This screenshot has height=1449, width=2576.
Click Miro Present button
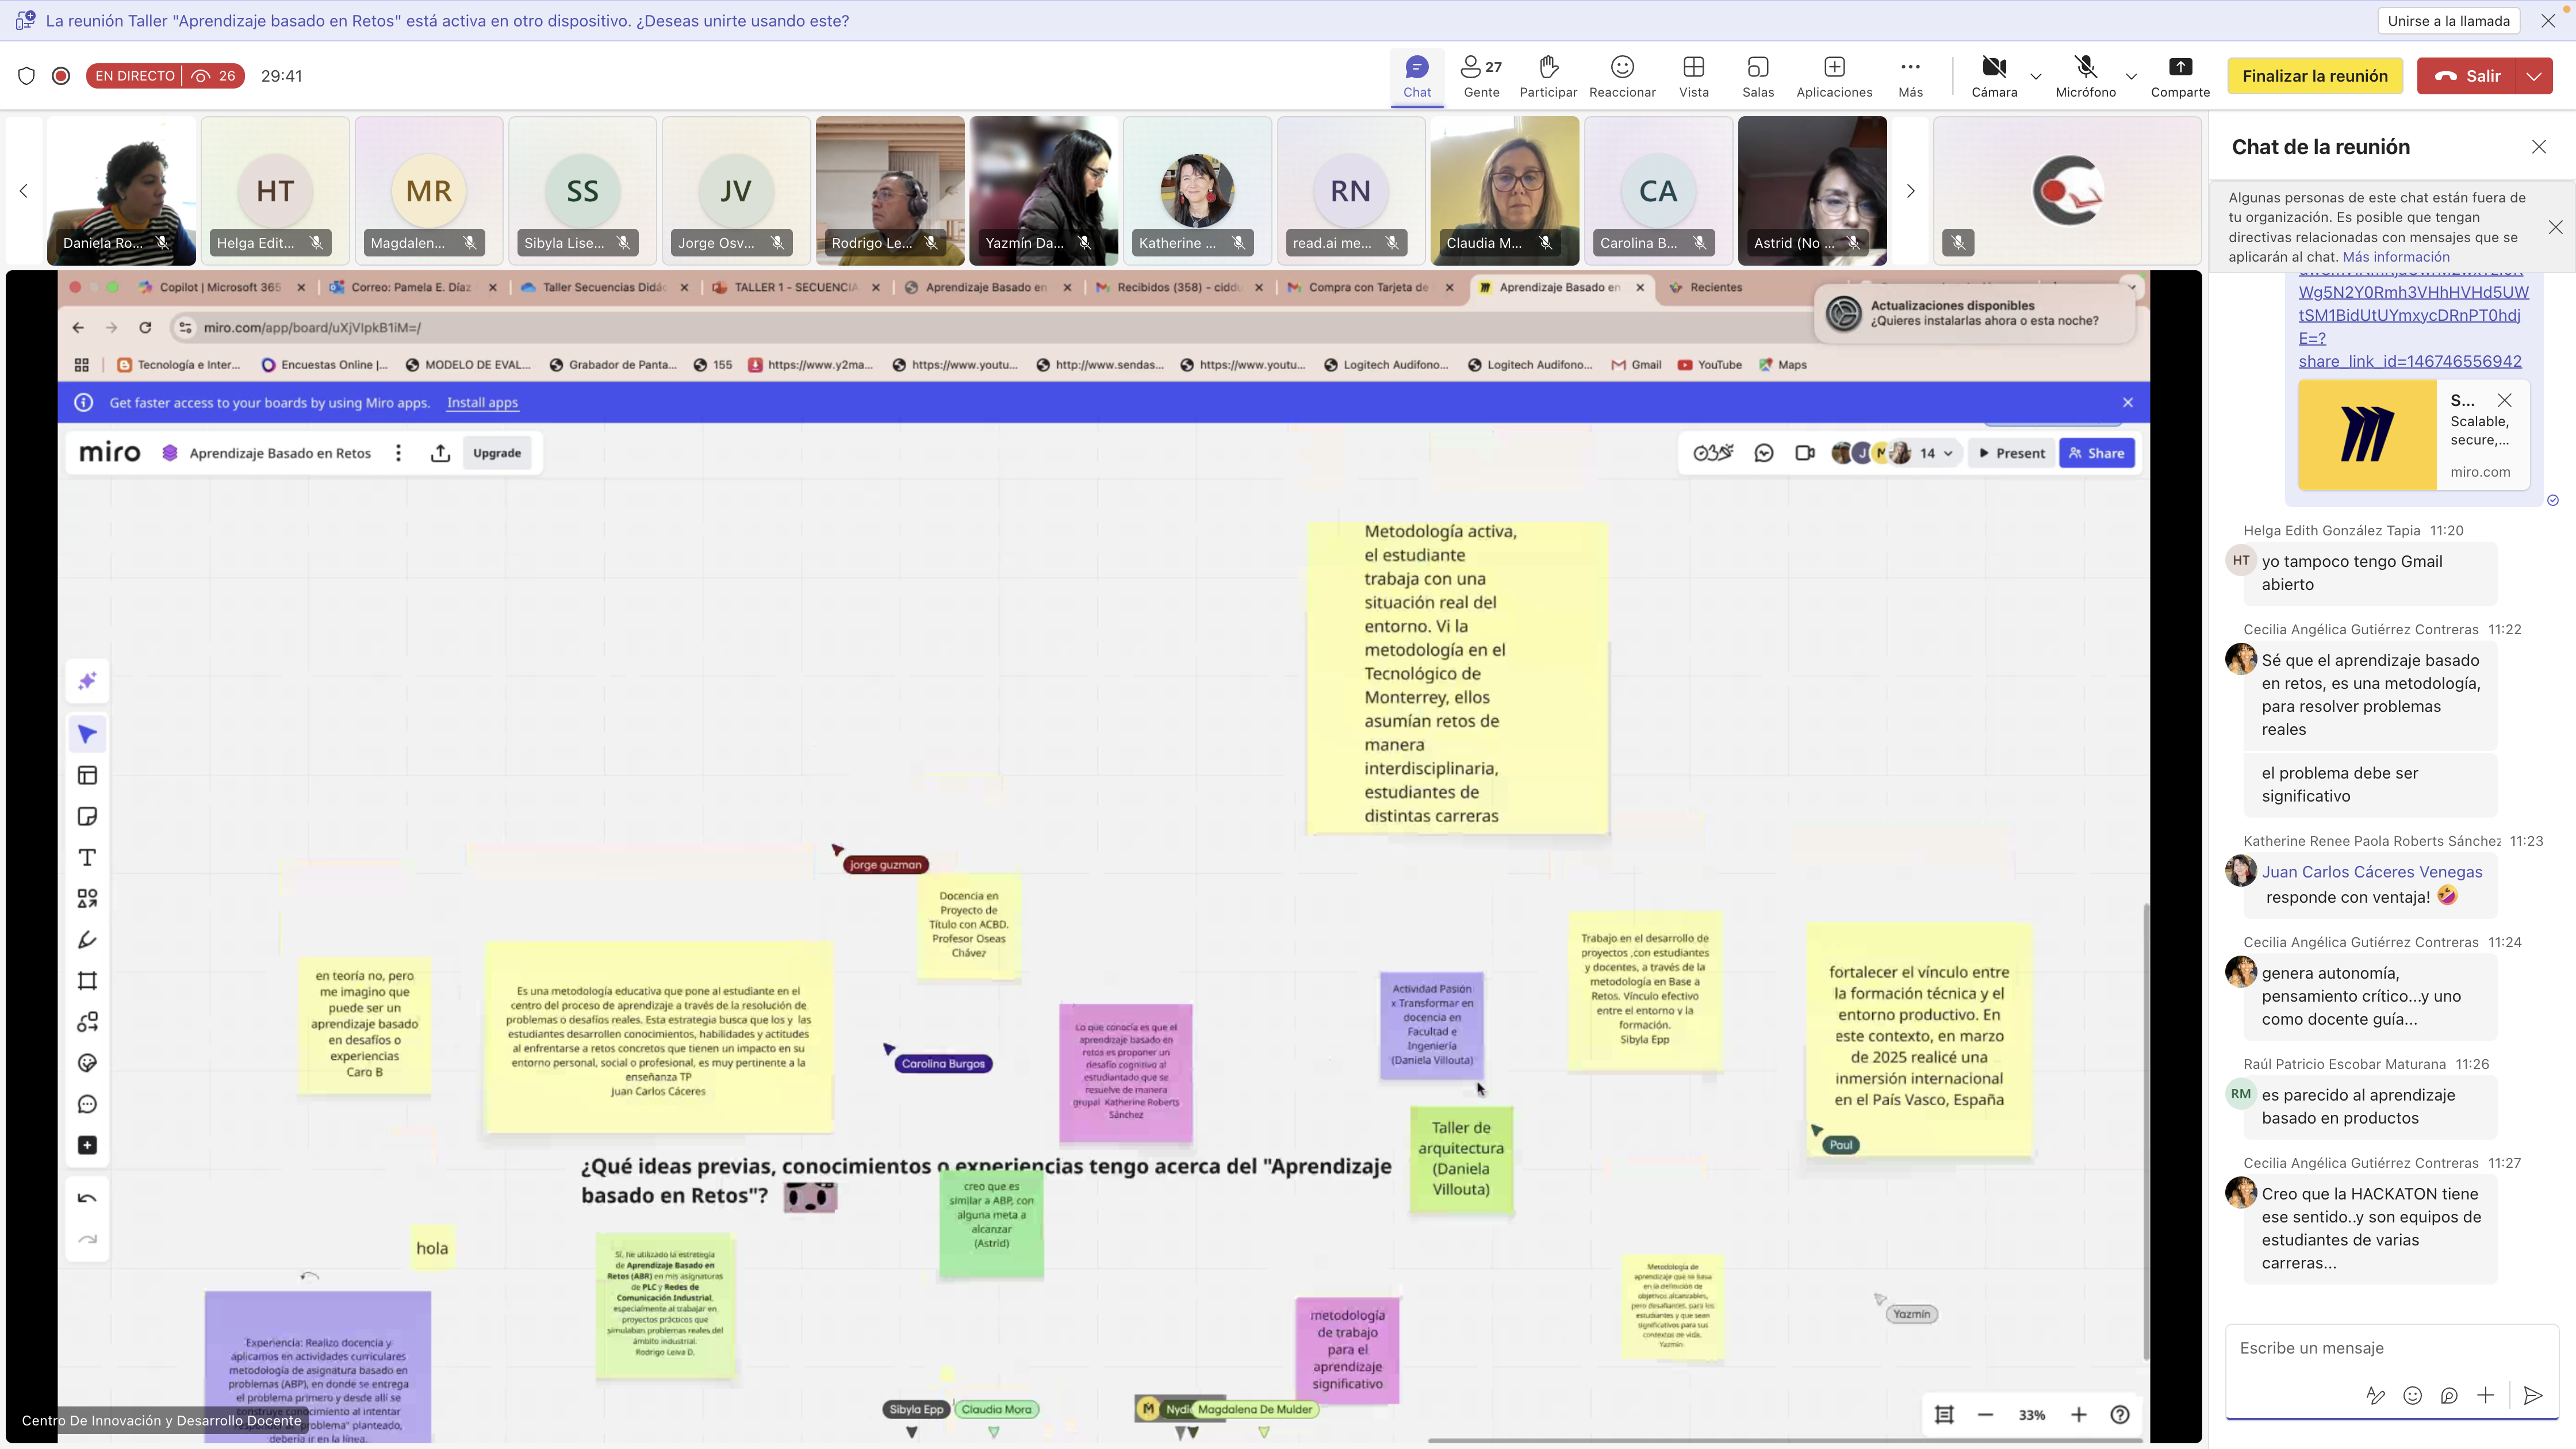[2011, 453]
